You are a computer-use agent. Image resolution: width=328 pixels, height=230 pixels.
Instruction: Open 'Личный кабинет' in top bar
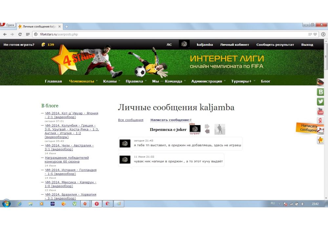(x=235, y=45)
